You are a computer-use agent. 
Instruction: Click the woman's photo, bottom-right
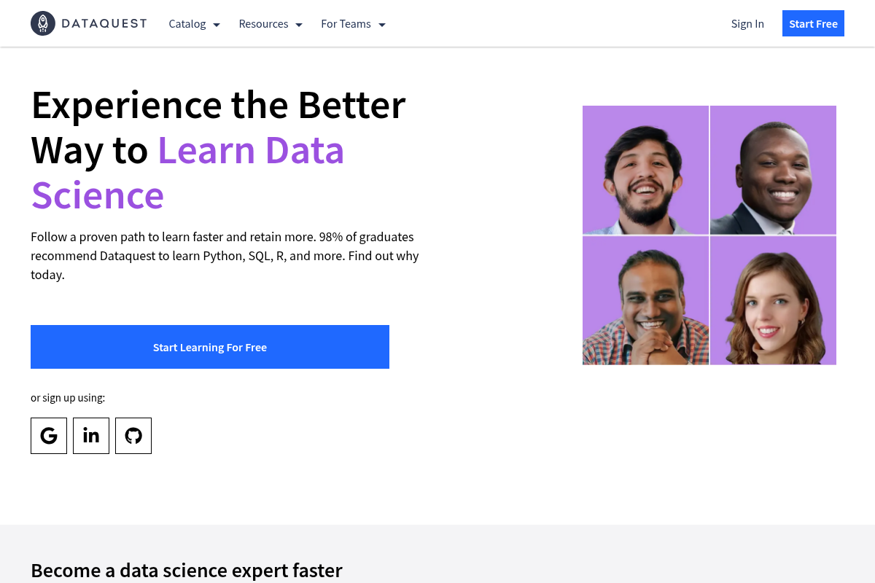click(773, 300)
